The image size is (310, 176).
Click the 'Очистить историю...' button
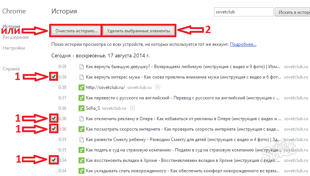coord(76,31)
